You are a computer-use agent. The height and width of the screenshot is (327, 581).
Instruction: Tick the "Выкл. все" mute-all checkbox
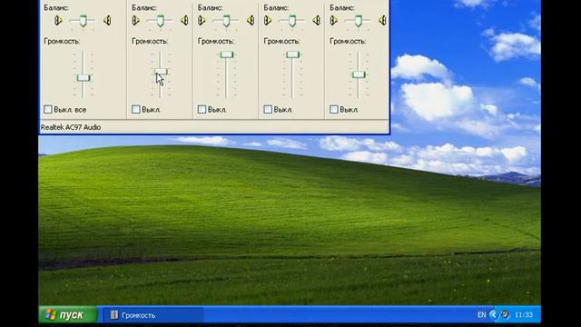coord(48,109)
